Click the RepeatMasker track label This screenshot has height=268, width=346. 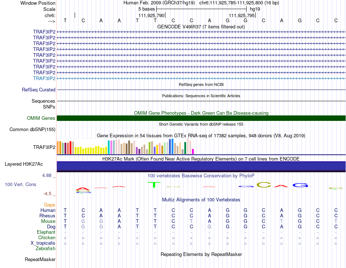point(40,259)
